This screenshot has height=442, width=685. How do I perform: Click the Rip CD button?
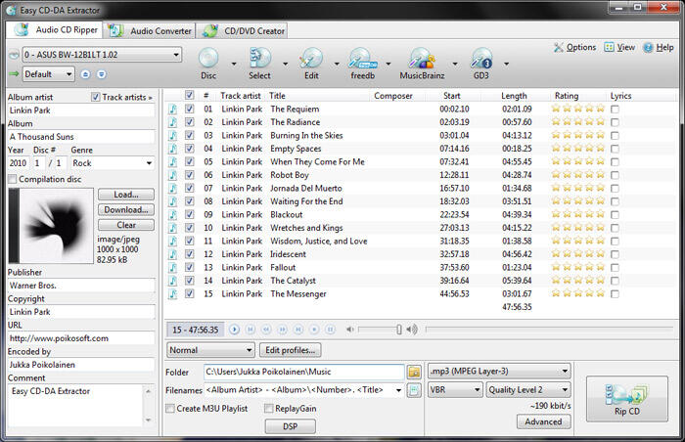[627, 399]
